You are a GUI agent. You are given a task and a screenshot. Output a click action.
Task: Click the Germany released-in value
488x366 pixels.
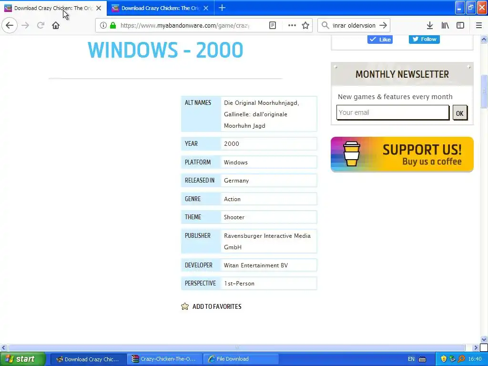236,181
